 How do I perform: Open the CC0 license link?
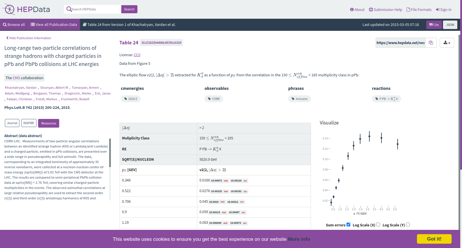point(137,55)
